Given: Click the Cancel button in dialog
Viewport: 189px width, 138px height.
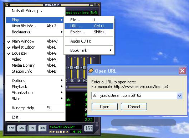Looking at the screenshot, I should (x=134, y=106).
